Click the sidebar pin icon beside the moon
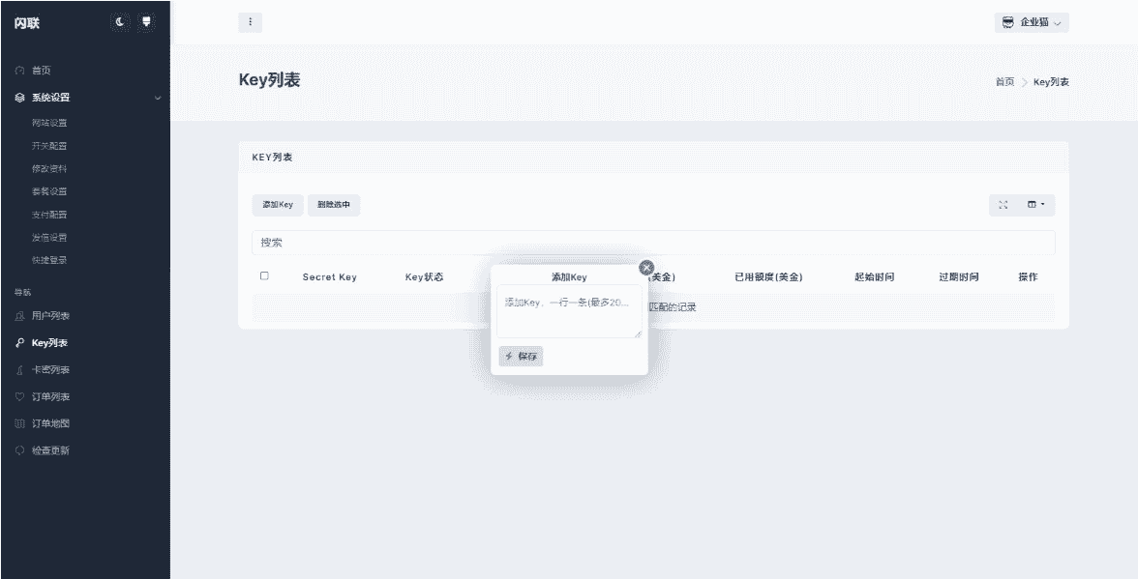Screen dimensions: 1138x579 [146, 21]
